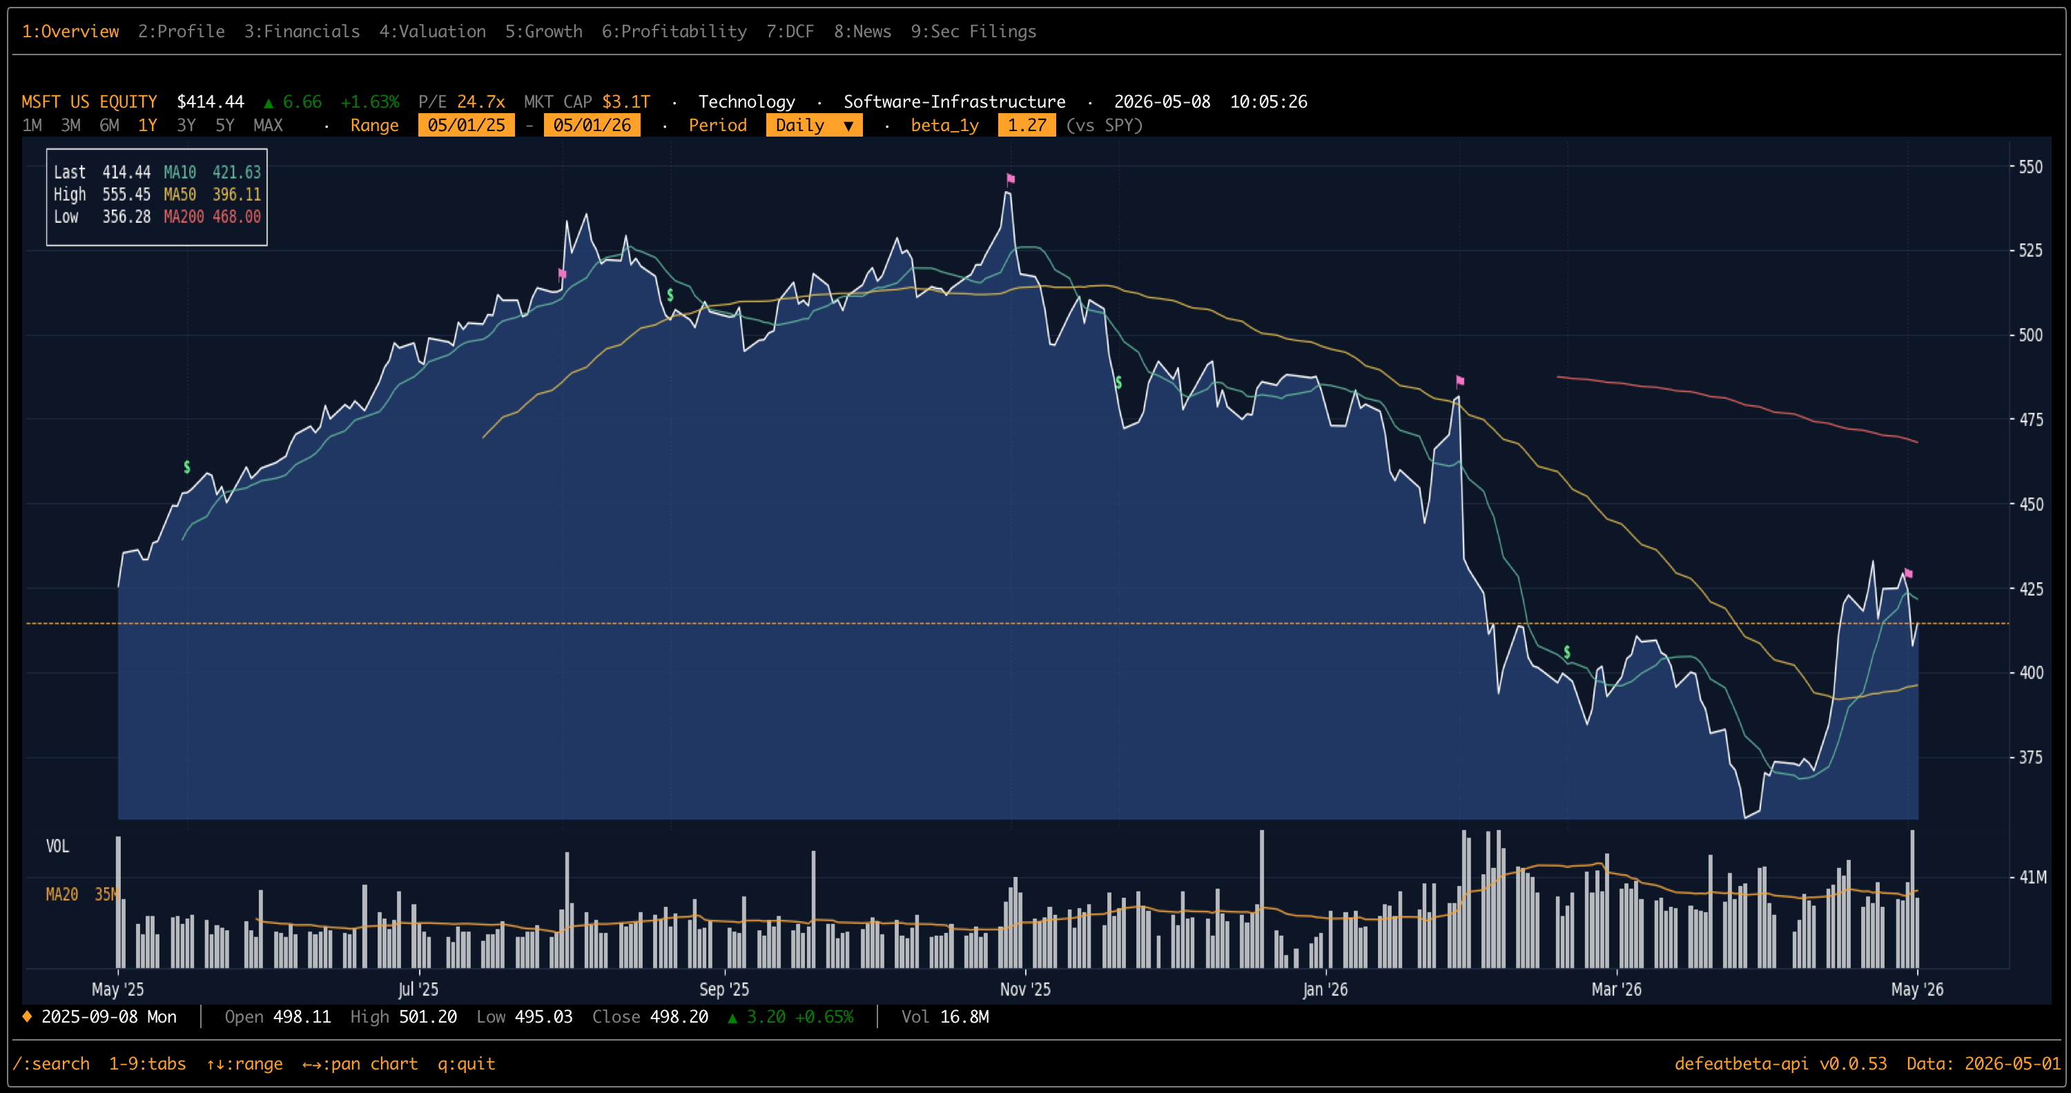This screenshot has width=2071, height=1093.
Task: Click the defeatbeta-api v0.0.53 version text
Action: coord(1781,1064)
